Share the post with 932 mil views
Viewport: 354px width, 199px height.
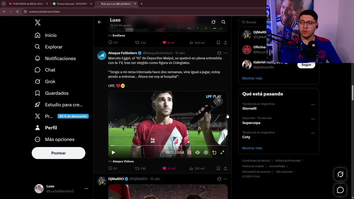pos(225,43)
